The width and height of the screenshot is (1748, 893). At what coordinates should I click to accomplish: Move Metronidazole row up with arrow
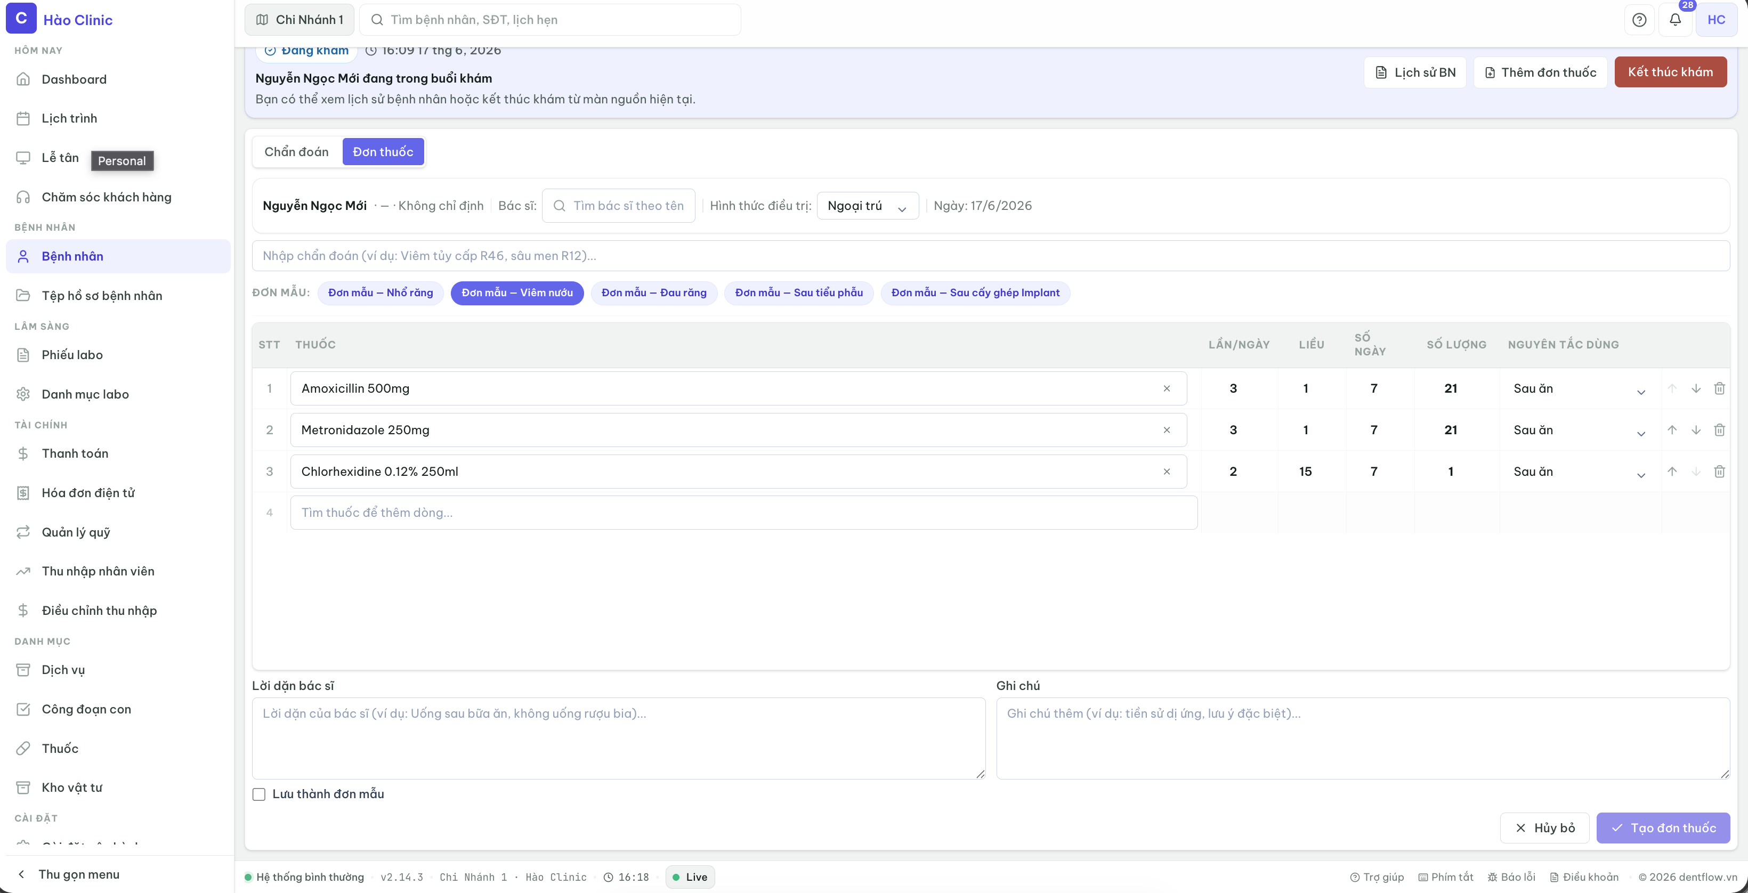(x=1672, y=430)
